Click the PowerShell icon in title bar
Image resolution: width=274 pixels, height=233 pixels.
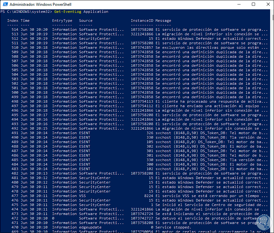click(5, 4)
